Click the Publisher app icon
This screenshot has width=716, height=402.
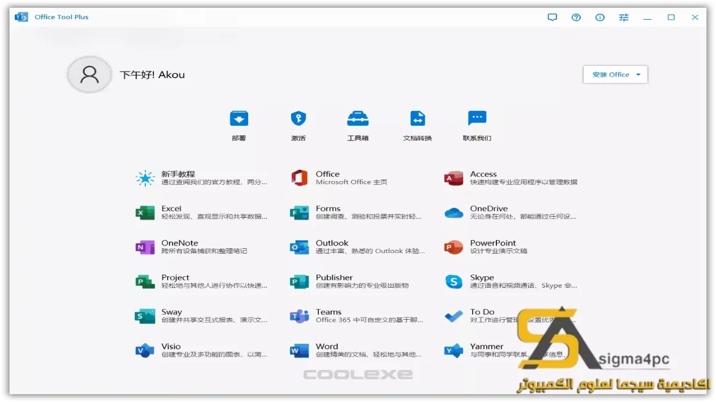[299, 282]
